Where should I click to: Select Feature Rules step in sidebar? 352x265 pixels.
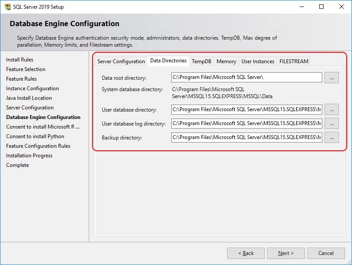click(21, 79)
